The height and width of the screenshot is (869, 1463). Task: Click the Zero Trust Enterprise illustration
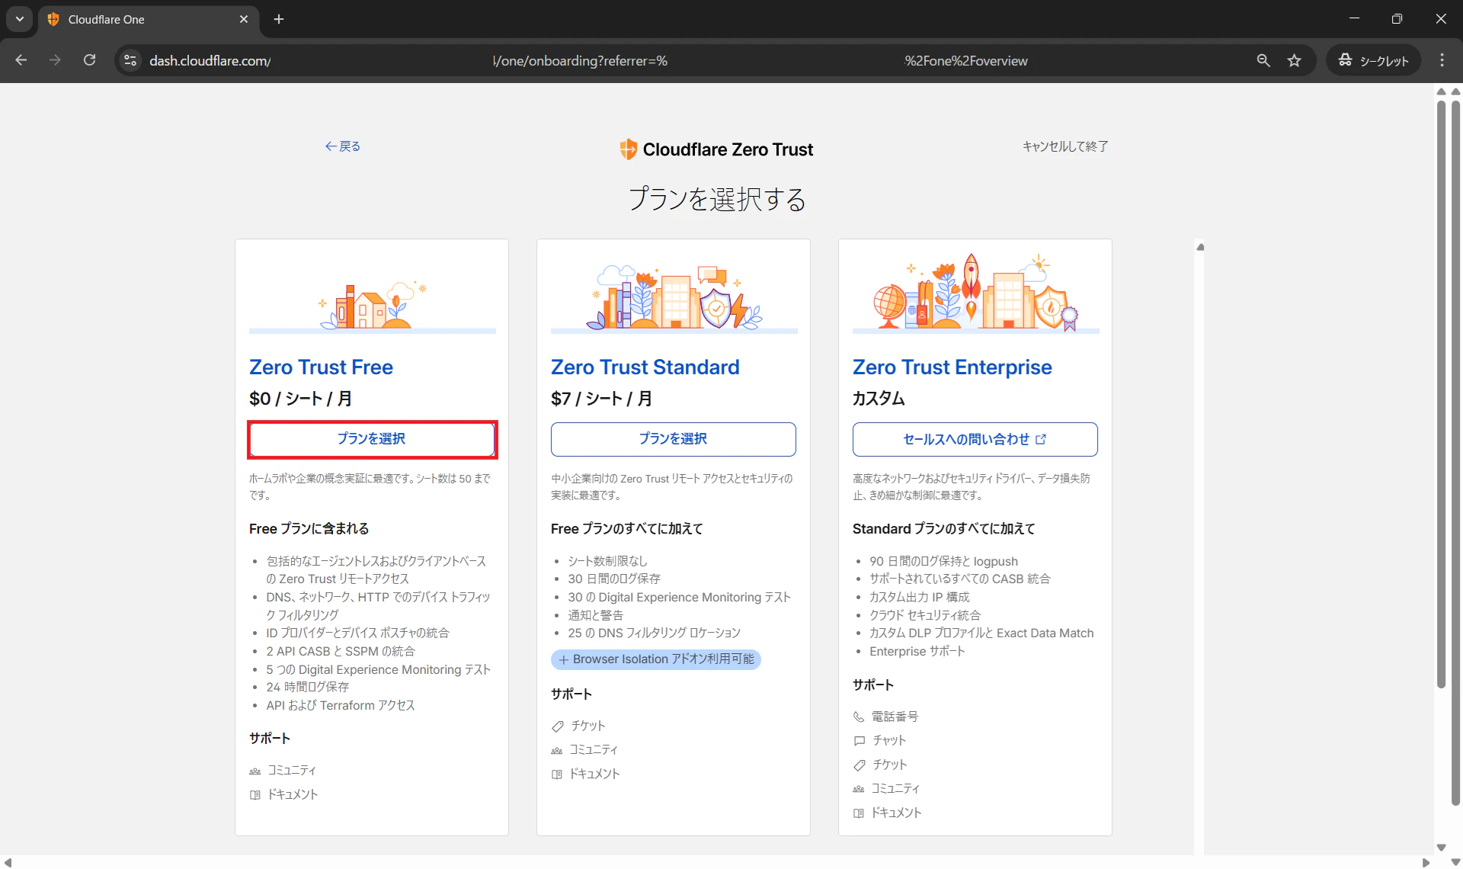[975, 292]
